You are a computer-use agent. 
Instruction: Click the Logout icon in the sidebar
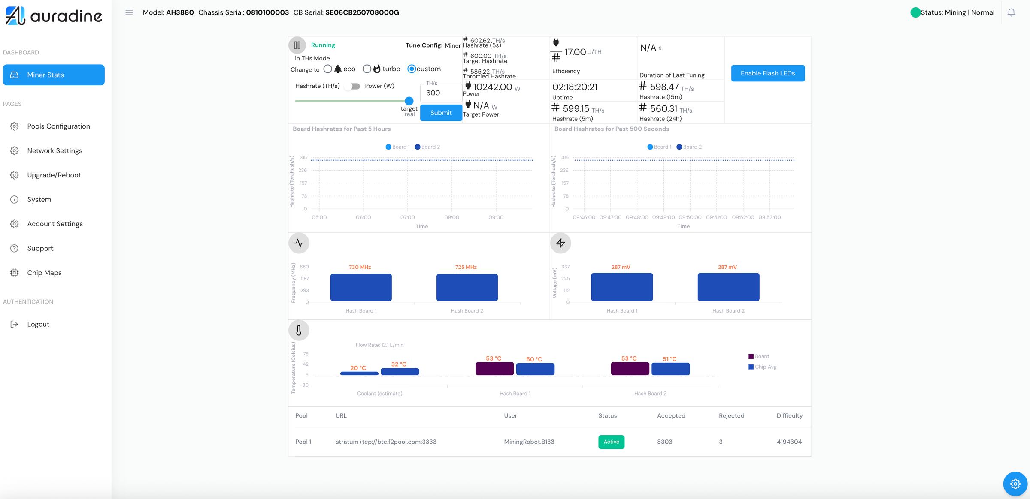pyautogui.click(x=15, y=324)
